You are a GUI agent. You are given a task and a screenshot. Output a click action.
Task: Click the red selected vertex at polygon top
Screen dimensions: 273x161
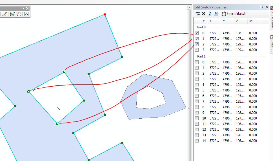105,14
